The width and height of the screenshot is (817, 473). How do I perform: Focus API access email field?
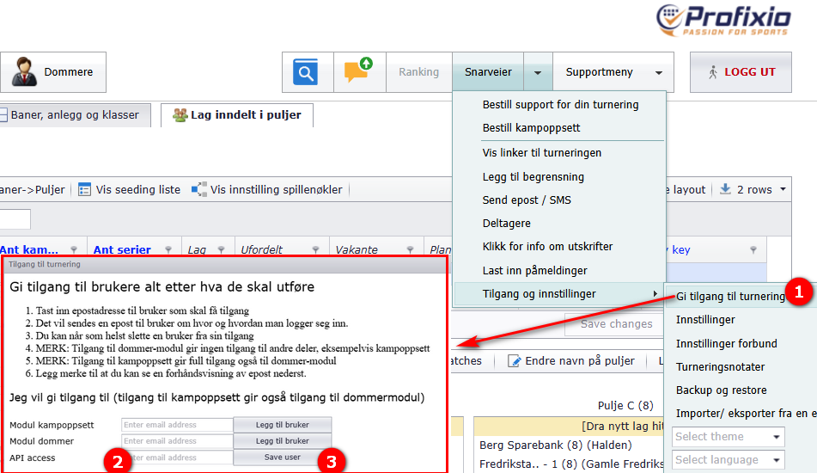click(x=177, y=458)
